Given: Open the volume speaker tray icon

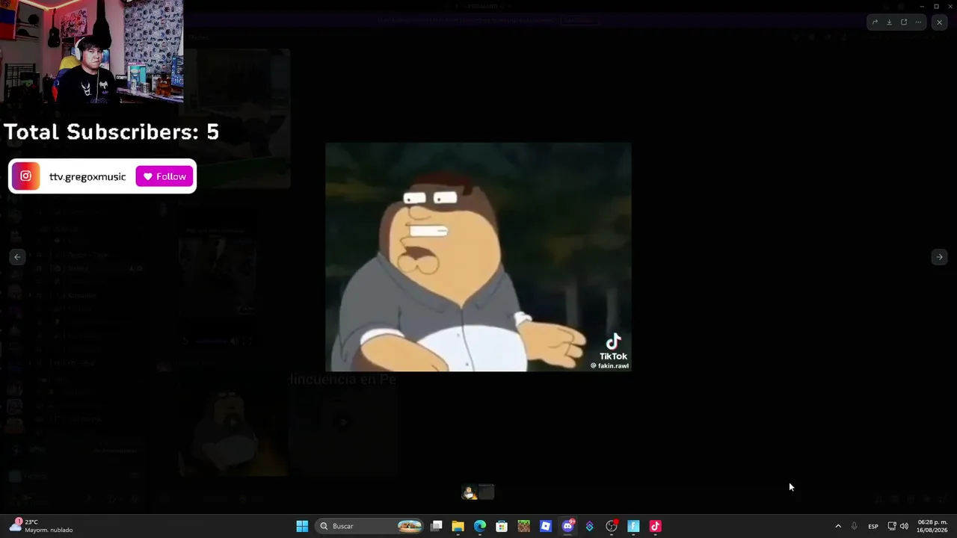Looking at the screenshot, I should tap(904, 526).
